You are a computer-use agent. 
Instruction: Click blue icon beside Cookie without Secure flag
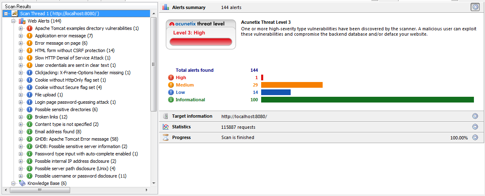[x=30, y=87]
